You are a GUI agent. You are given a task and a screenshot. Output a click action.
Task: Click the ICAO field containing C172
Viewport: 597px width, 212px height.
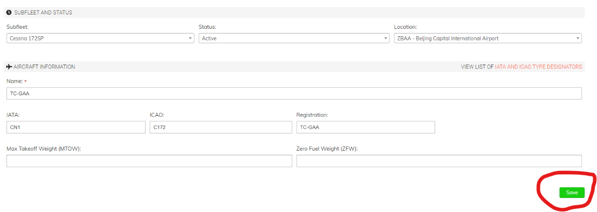pos(221,127)
